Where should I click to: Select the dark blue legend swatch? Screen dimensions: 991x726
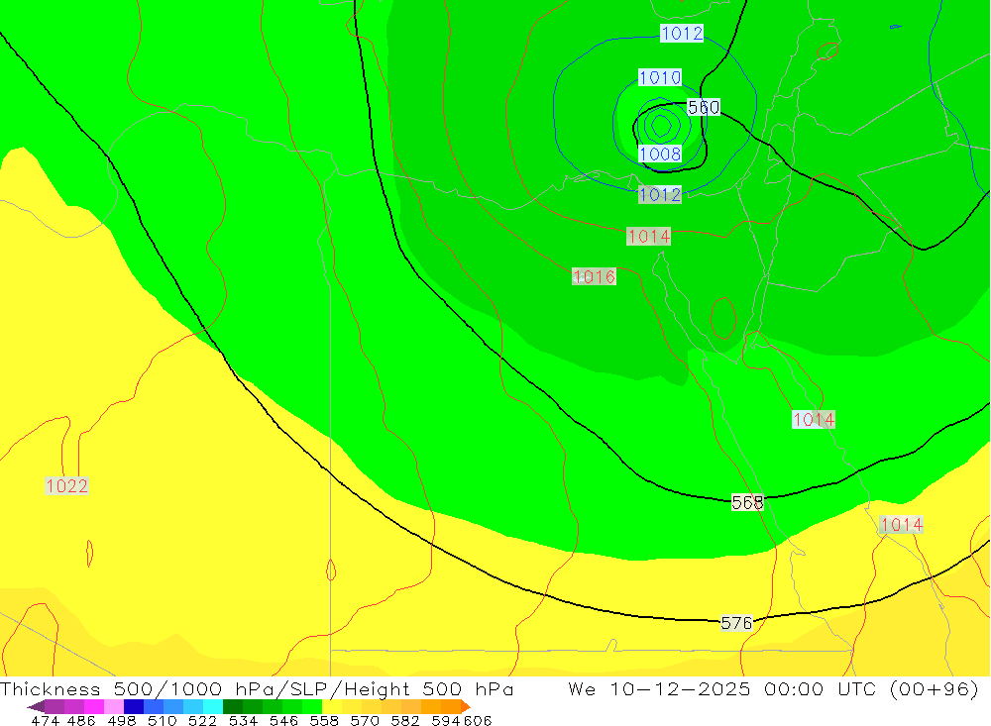[134, 706]
